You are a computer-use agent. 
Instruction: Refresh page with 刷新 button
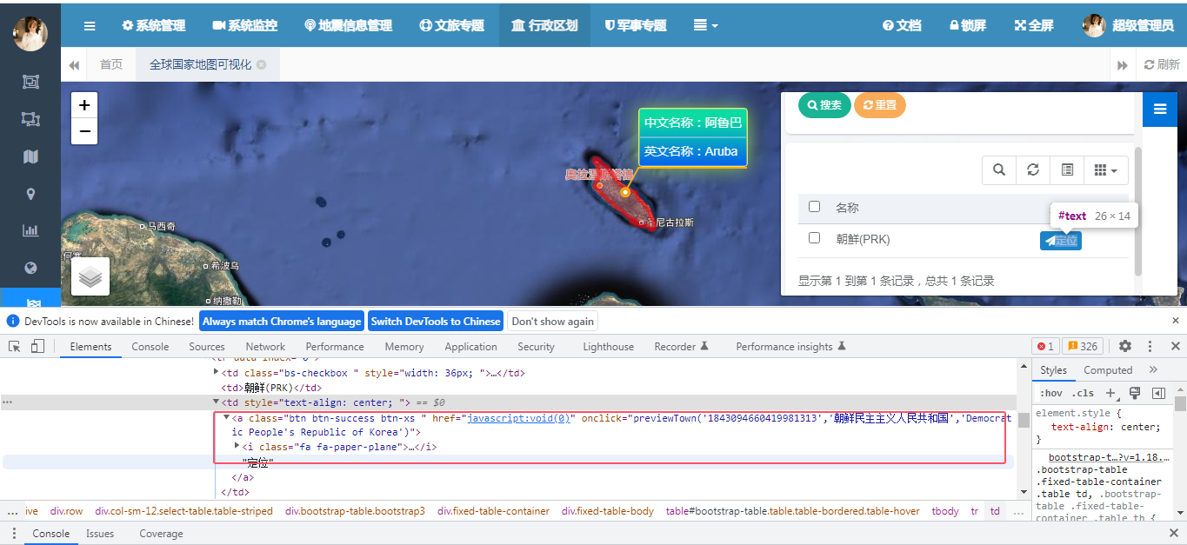(1162, 64)
